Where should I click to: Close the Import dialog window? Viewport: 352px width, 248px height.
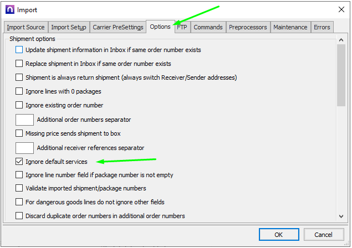pos(340,9)
